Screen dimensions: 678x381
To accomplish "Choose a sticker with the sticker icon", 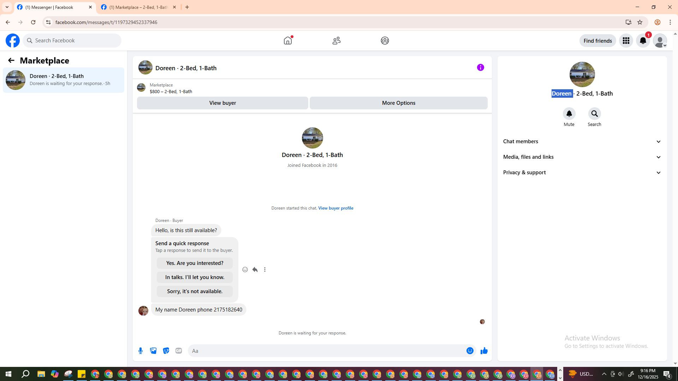I will click(x=166, y=351).
